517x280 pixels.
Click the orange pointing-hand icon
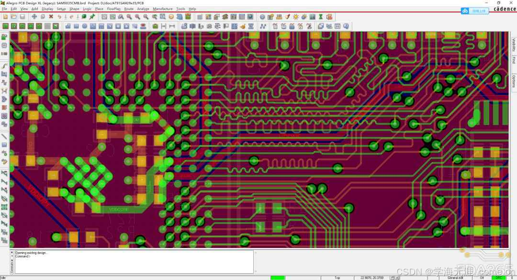[243, 26]
